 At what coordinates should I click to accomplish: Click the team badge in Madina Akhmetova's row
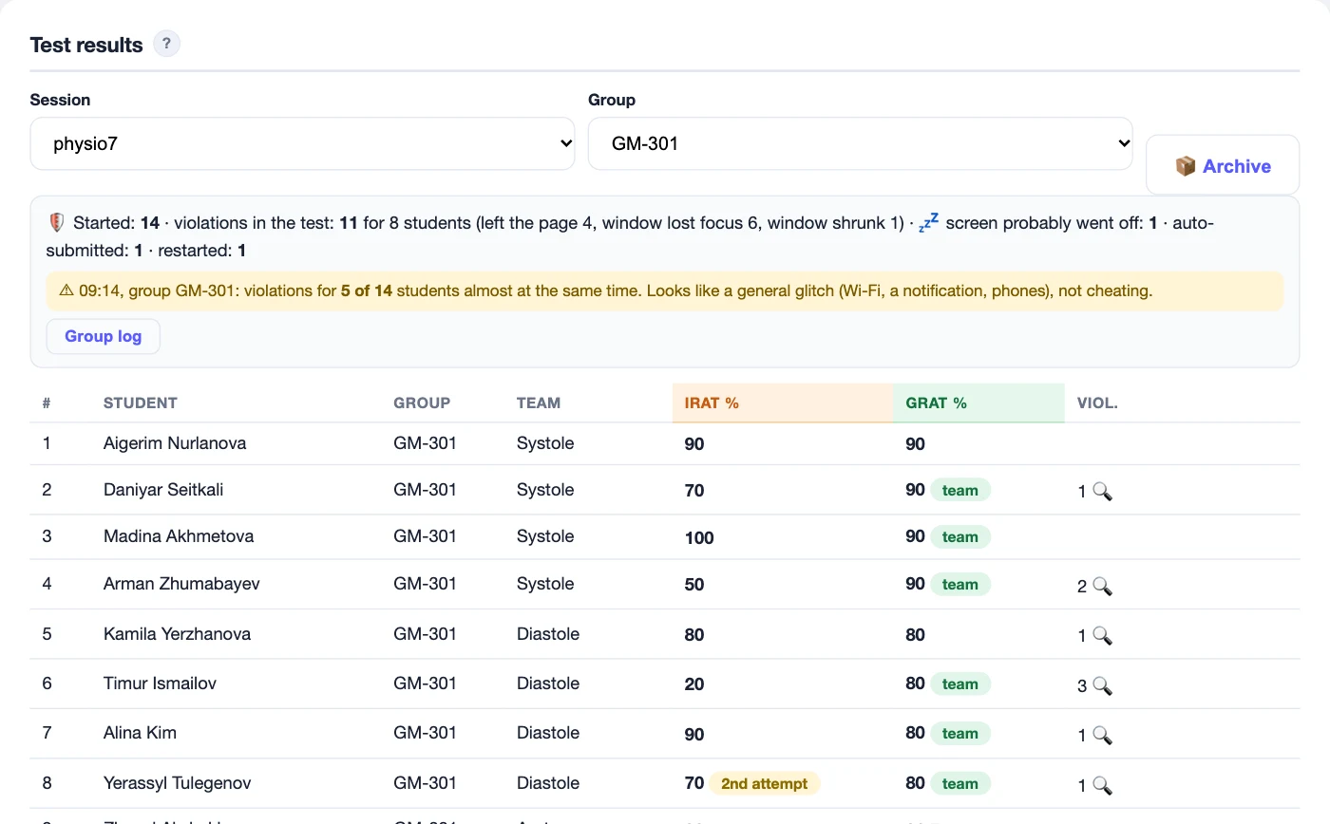coord(959,537)
